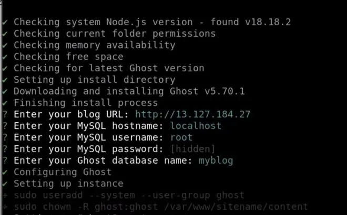Image resolution: width=347 pixels, height=215 pixels.
Task: Click the Setting up instance line
Action: pos(68,184)
